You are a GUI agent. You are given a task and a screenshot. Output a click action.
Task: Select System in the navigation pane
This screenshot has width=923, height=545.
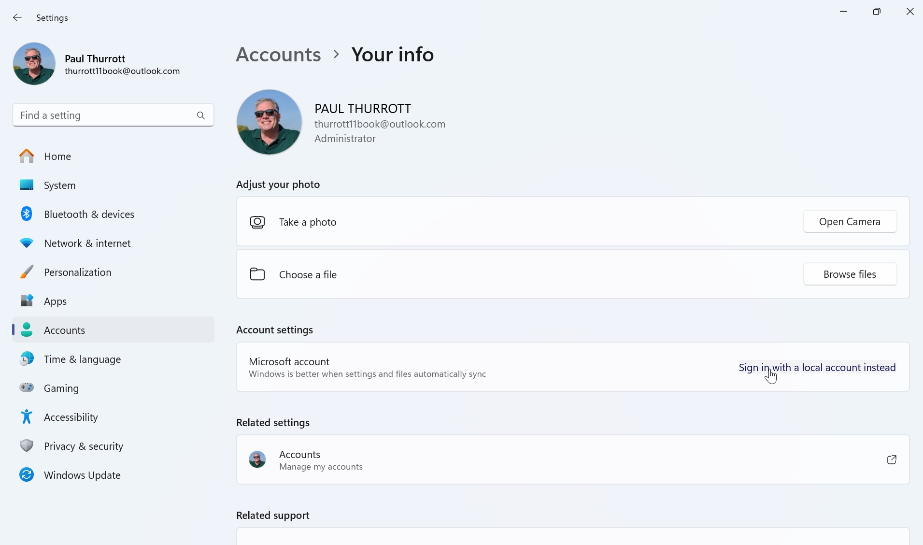coord(59,185)
